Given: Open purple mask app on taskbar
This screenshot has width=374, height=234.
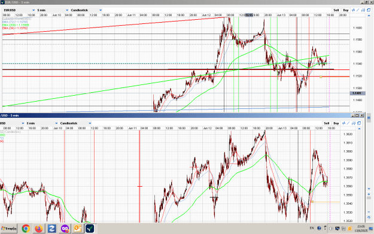Looking at the screenshot, I should coord(65,229).
